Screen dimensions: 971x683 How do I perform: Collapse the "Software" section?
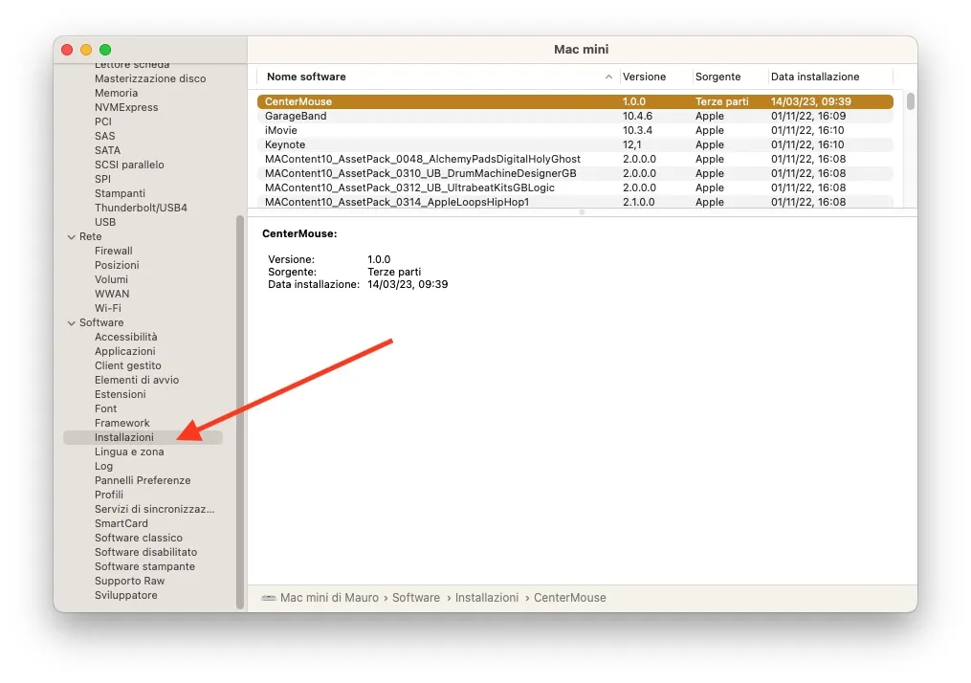click(x=72, y=322)
